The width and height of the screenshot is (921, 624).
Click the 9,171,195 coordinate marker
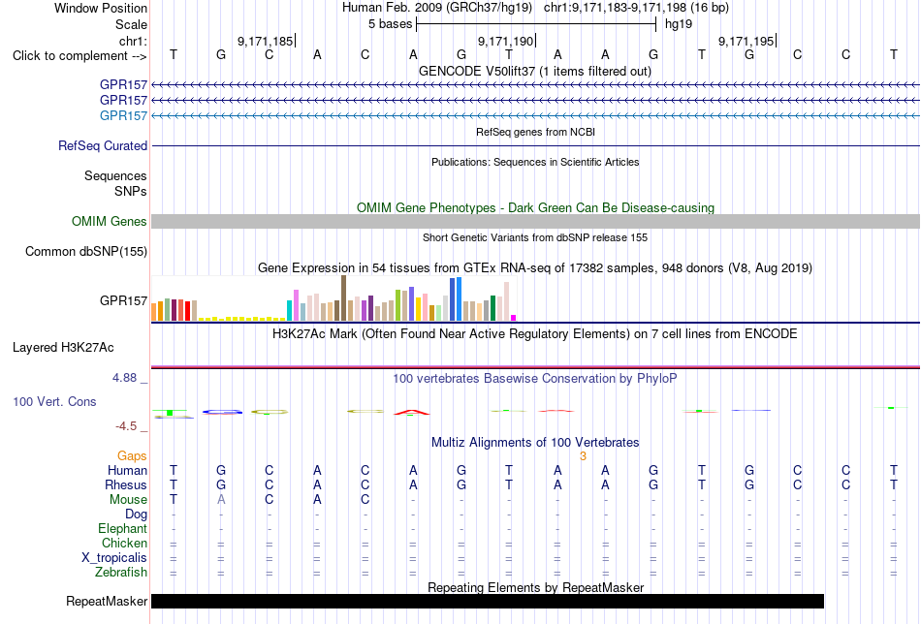[746, 41]
